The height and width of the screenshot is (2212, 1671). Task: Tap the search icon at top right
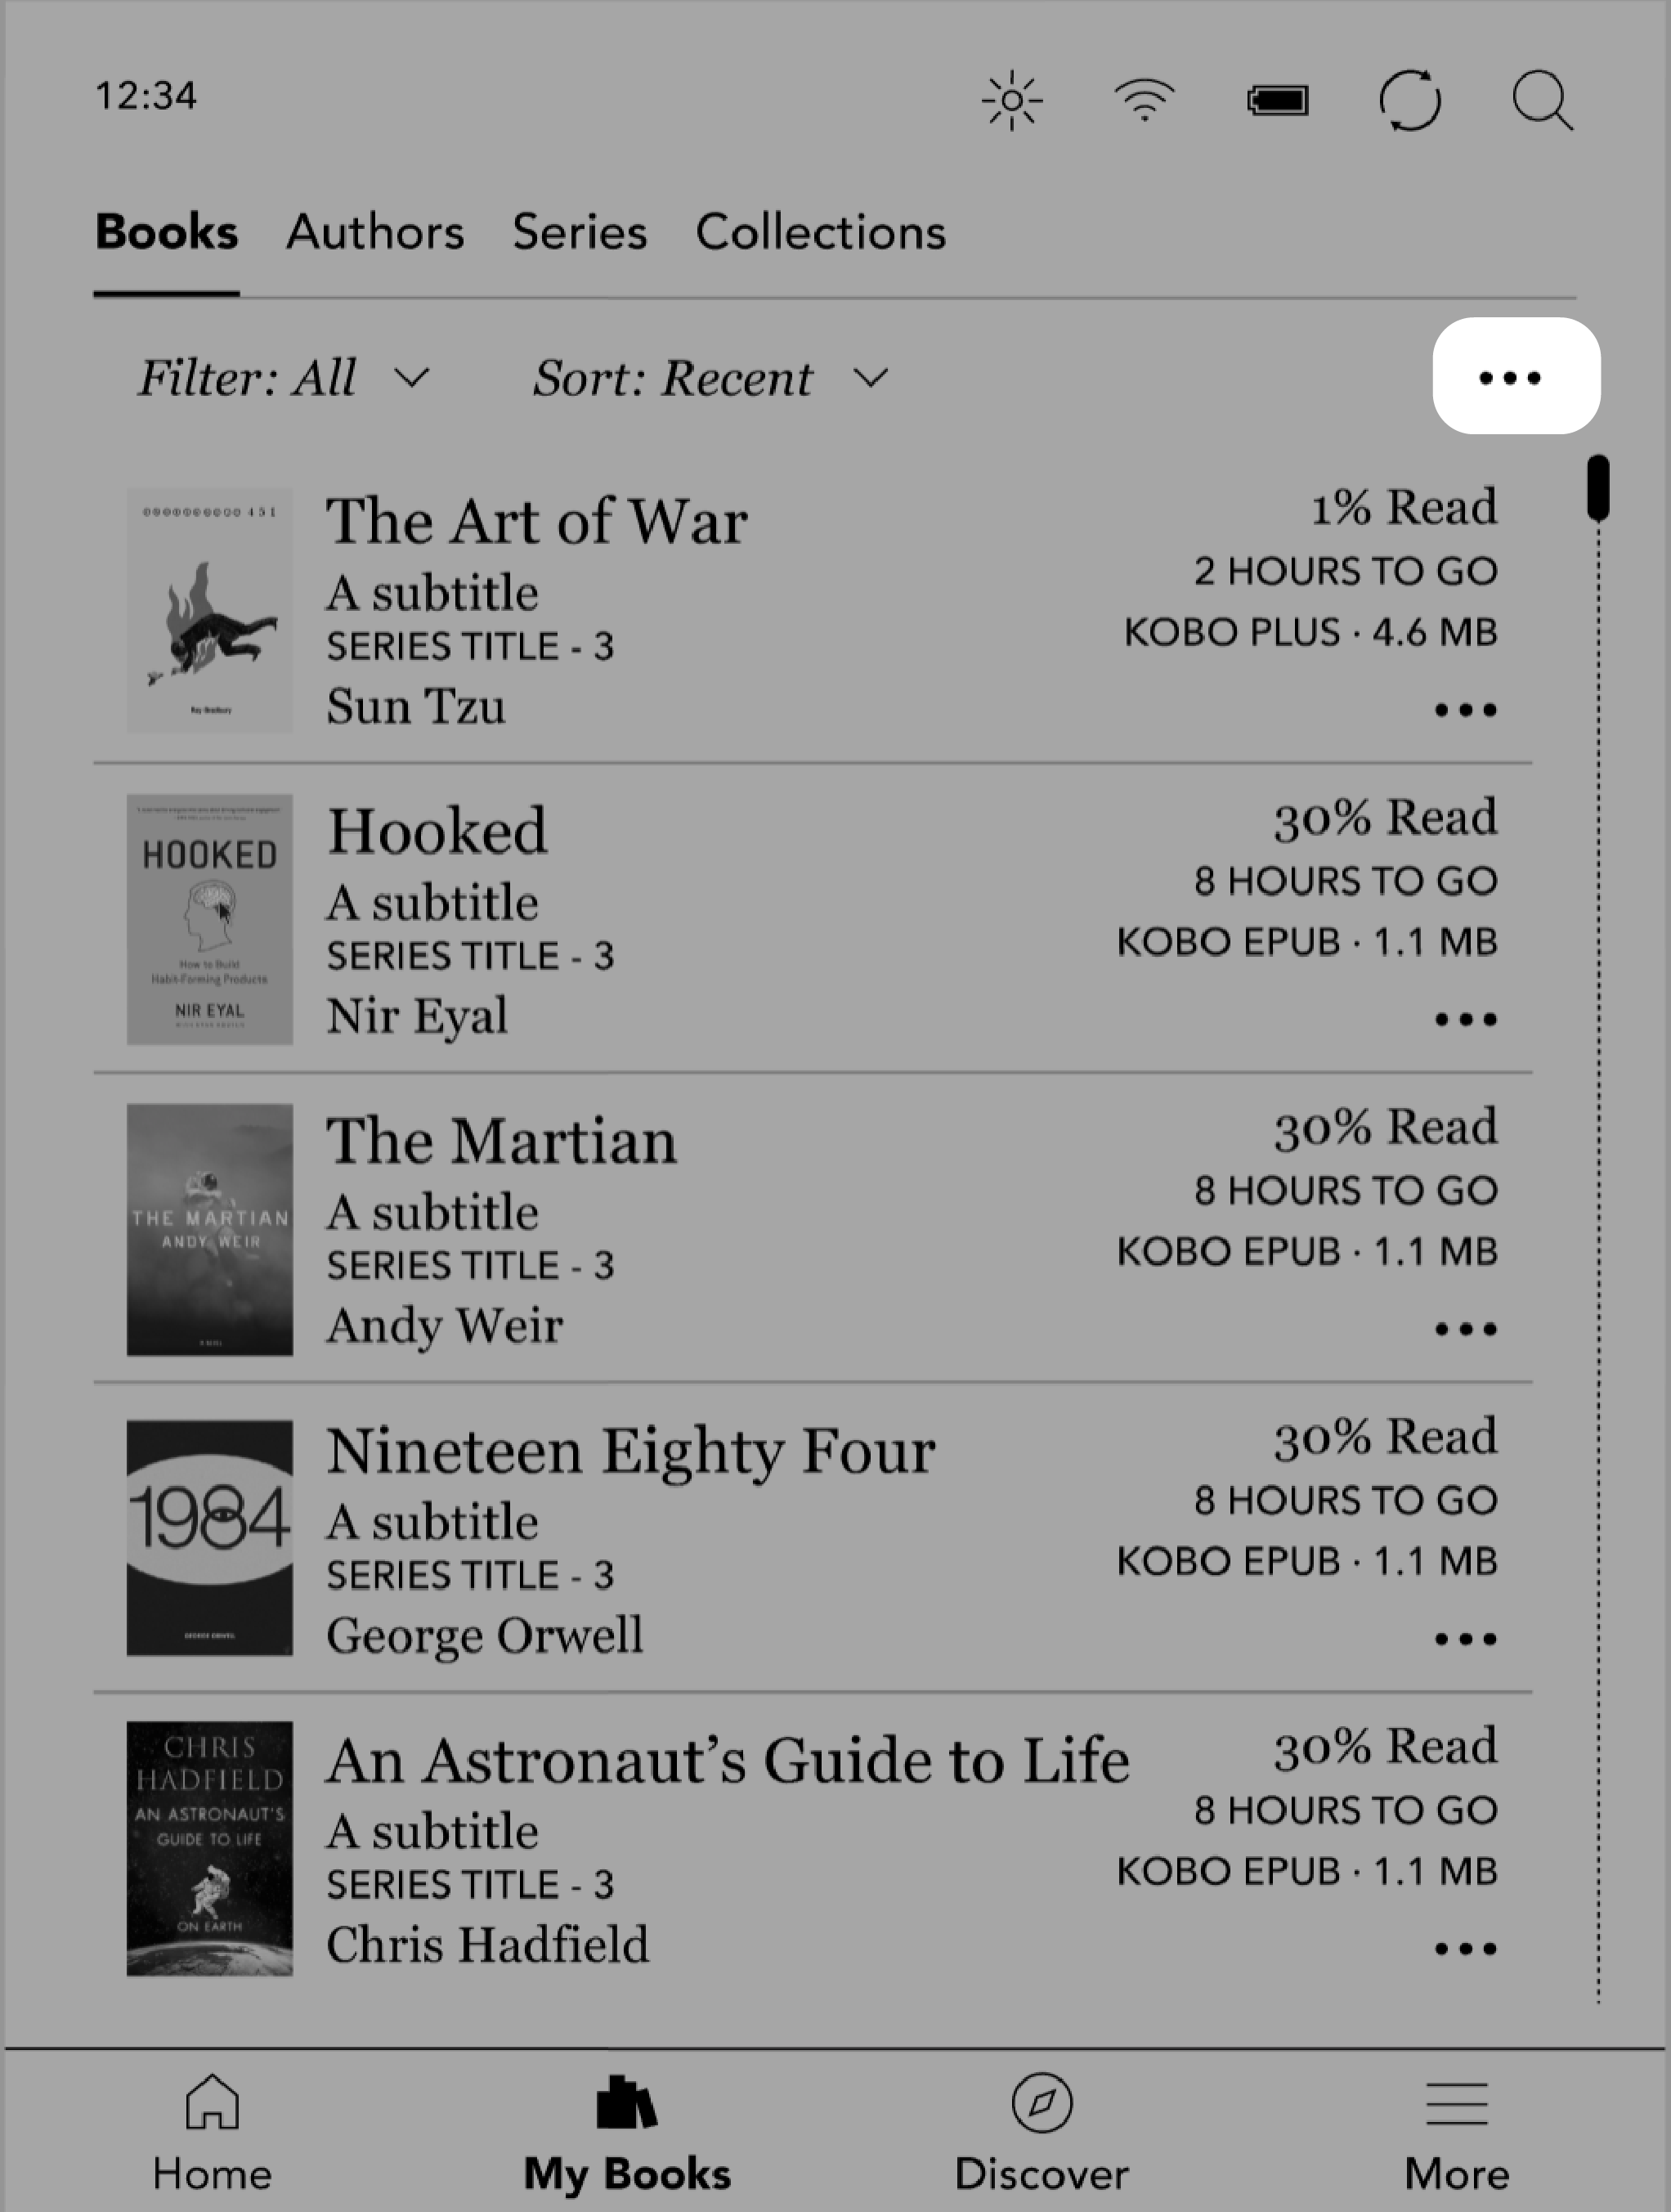click(1543, 100)
